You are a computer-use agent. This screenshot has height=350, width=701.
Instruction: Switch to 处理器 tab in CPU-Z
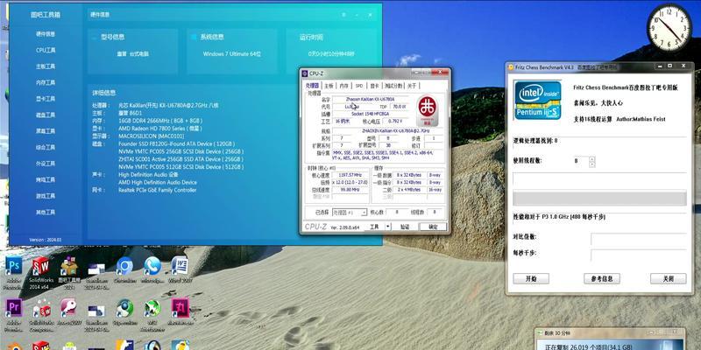click(x=313, y=86)
